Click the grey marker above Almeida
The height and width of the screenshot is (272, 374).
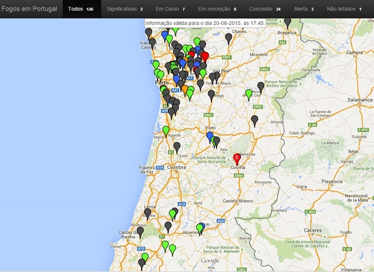(255, 121)
